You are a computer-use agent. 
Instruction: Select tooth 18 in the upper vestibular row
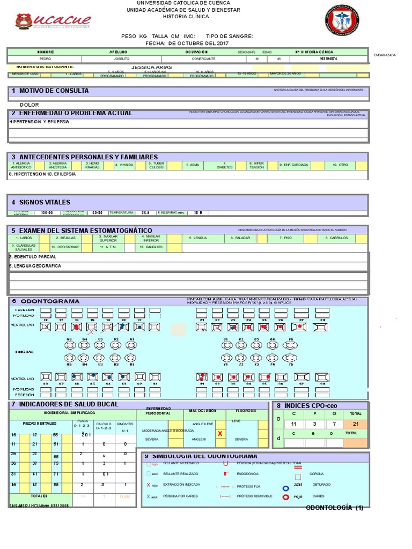coord(45,327)
